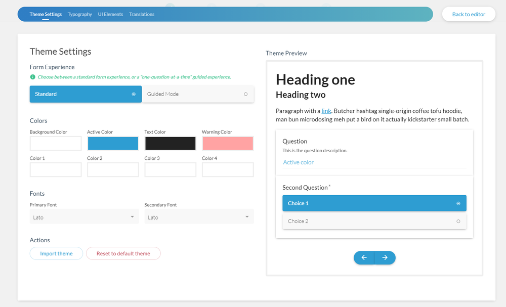Select Choice 2 in the Second Question preview
506x307 pixels.
pos(374,221)
